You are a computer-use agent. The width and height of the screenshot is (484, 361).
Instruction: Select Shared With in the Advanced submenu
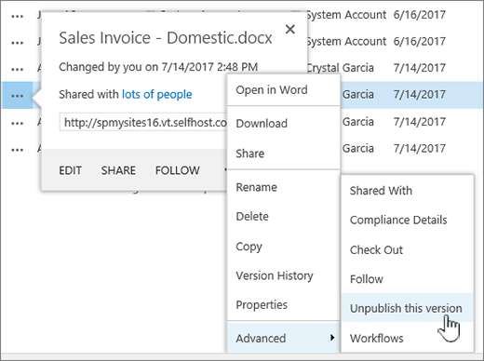coord(407,191)
